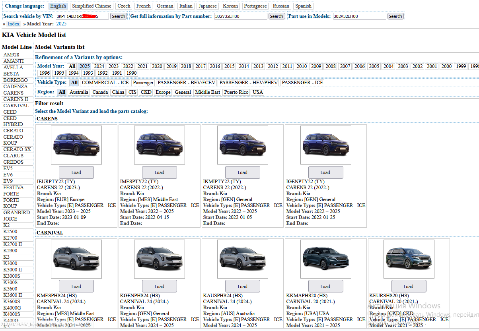The height and width of the screenshot is (331, 479).
Task: Load the KKMAPHS20 Carnival USA variant
Action: (325, 286)
